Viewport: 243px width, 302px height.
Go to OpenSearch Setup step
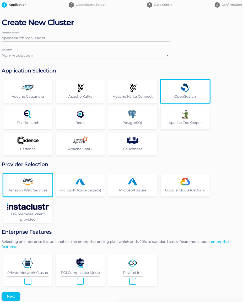87,5
